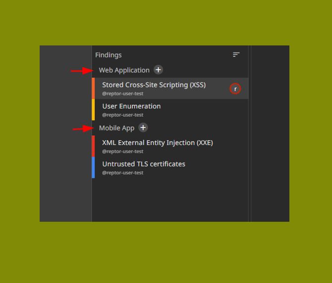The height and width of the screenshot is (283, 332).
Task: Click the yellow severity bar on User Enumeration
Action: pyautogui.click(x=93, y=110)
